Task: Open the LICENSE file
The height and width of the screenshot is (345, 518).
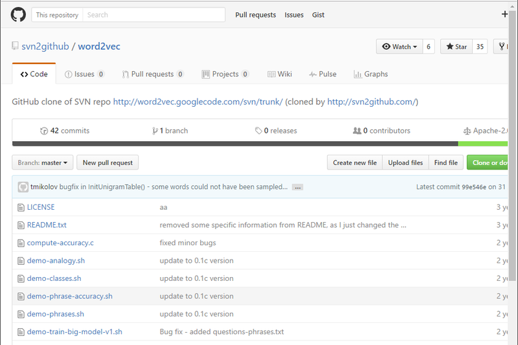Action: 41,207
